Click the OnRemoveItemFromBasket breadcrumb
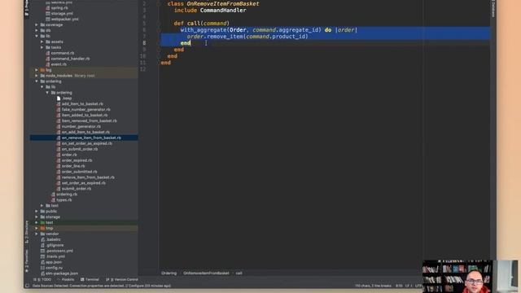521x293 pixels. pos(206,273)
